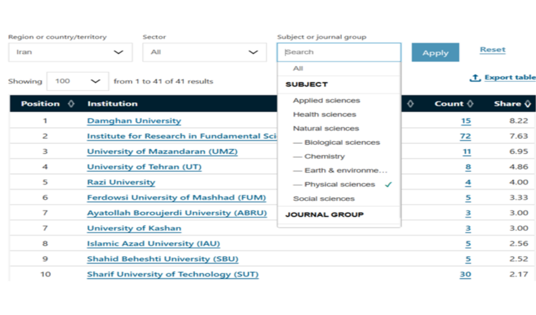Click the SUBJECT section heading in dropdown

(306, 84)
